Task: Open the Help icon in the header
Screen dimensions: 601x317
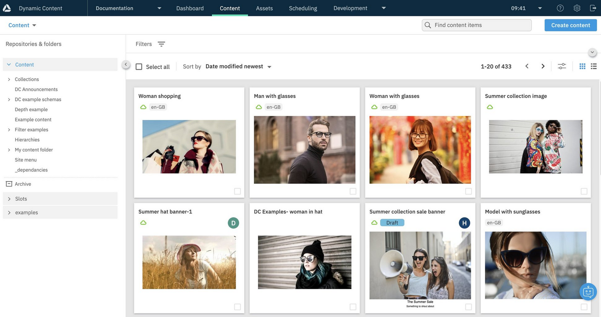Action: (x=560, y=8)
